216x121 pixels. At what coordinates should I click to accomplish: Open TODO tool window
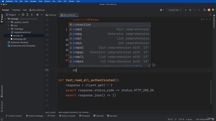tap(51, 116)
